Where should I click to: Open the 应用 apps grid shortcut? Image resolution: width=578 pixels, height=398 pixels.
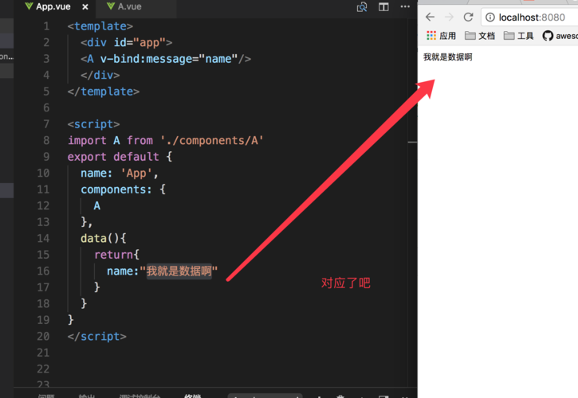[441, 36]
